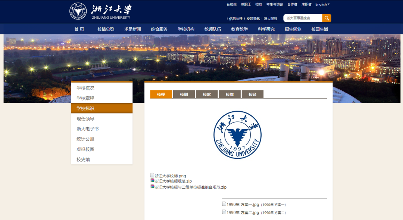Download 浙江大学校标与二级单位标准组合规范.zip link
Screen dimensions: 403x220
coord(190,187)
